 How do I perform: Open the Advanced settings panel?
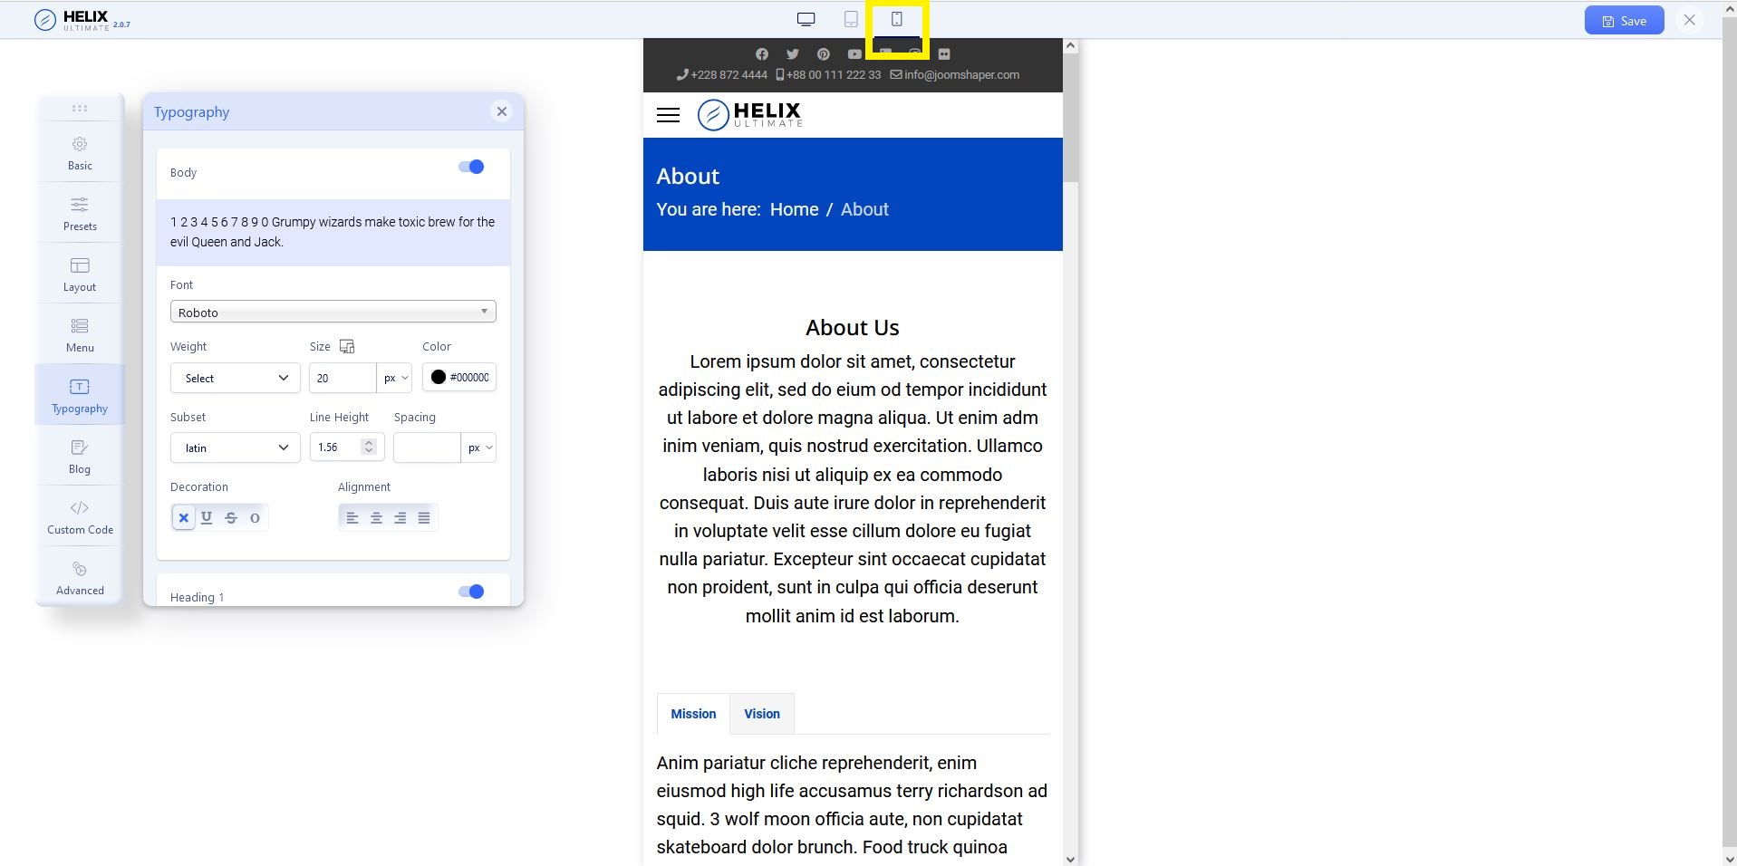pyautogui.click(x=79, y=575)
